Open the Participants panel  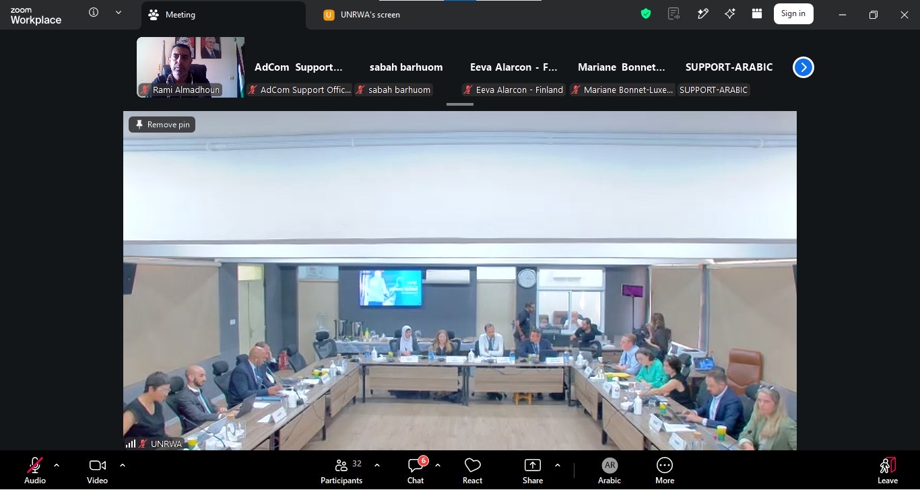click(x=341, y=471)
